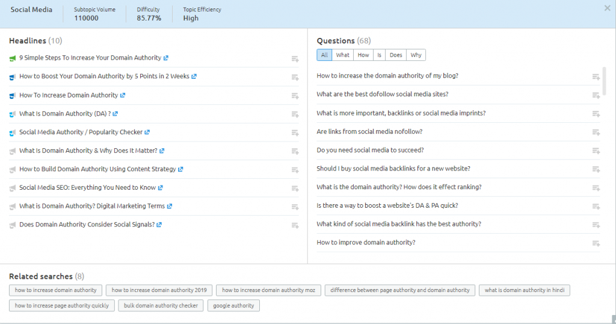Select 'what is domain authority in hindi' search
The image size is (616, 324).
coord(525,290)
